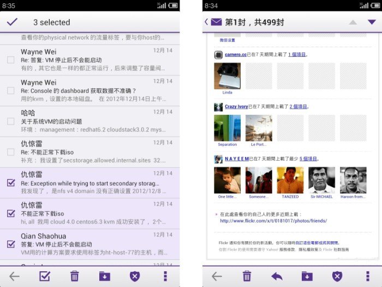Mark selected emails as spam, shield icon
The width and height of the screenshot is (382, 287).
click(x=135, y=276)
